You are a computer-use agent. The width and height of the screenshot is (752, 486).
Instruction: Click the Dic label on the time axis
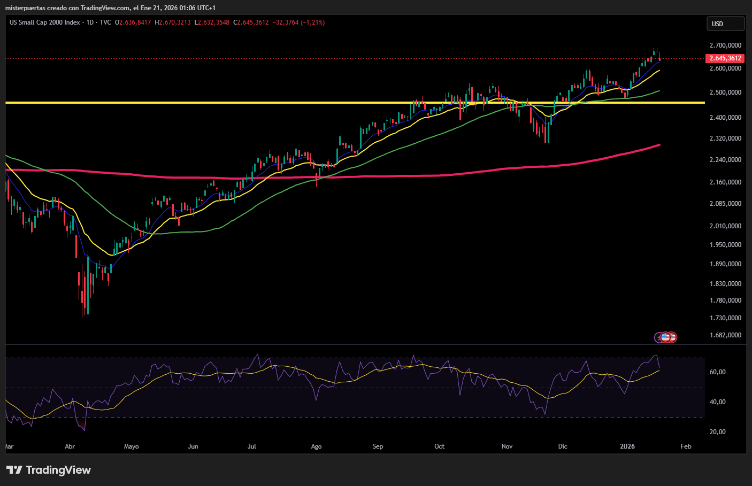click(563, 446)
